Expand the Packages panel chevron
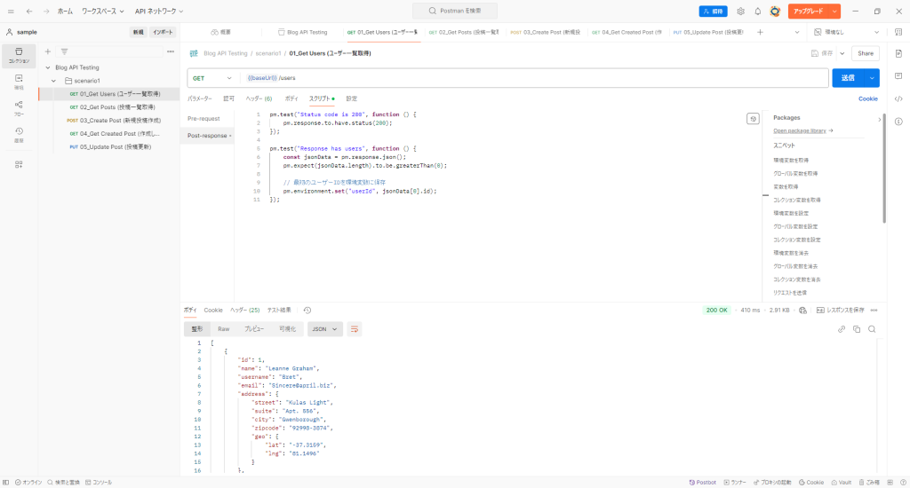The image size is (910, 488). 879,119
